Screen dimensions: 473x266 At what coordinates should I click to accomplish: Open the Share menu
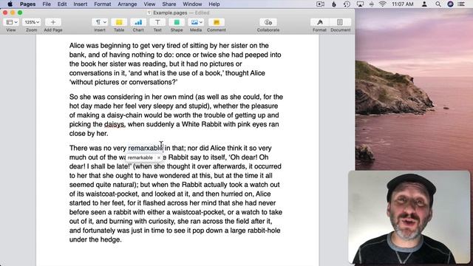pos(169,4)
